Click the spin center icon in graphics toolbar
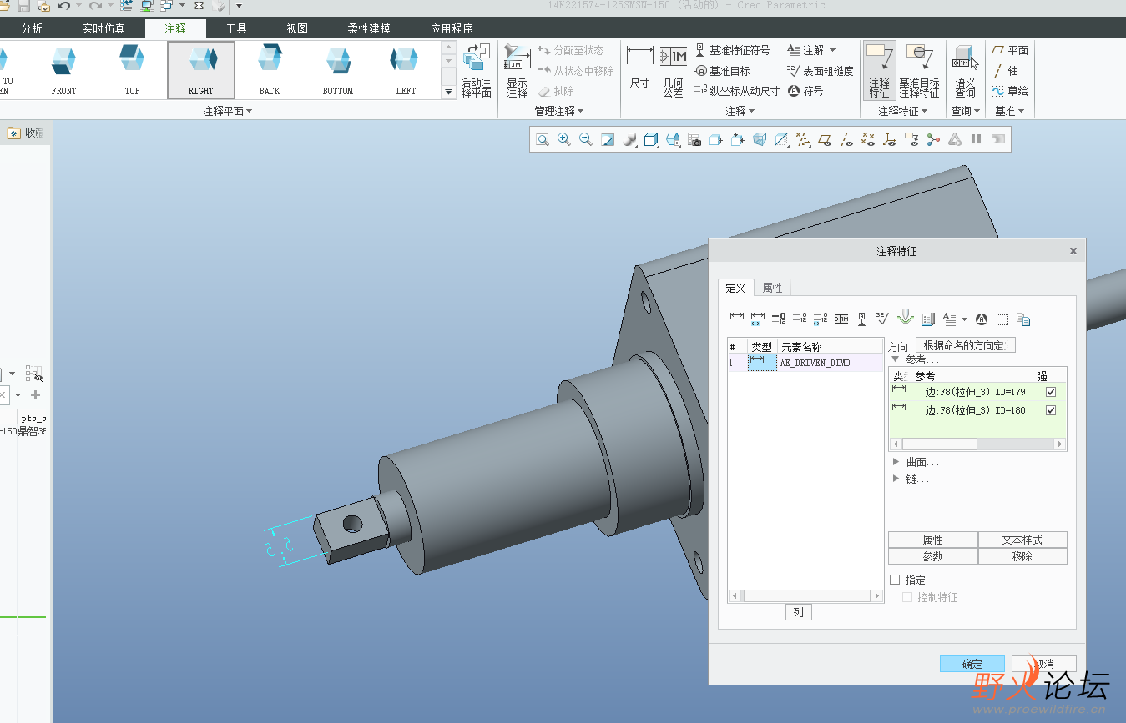This screenshot has height=723, width=1126. [x=933, y=140]
